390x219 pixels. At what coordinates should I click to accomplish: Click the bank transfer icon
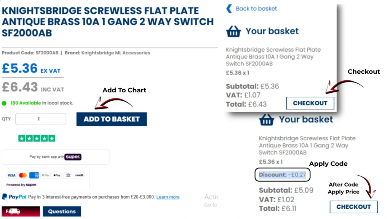[x=68, y=175]
